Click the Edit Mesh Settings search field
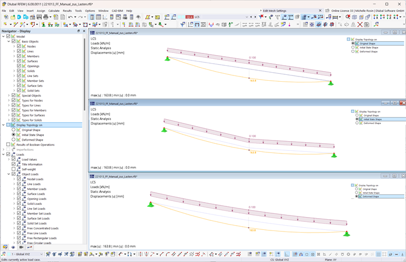 [x=290, y=11]
